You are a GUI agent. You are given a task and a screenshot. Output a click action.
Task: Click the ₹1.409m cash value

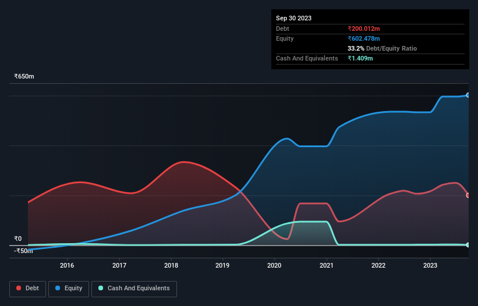[360, 58]
